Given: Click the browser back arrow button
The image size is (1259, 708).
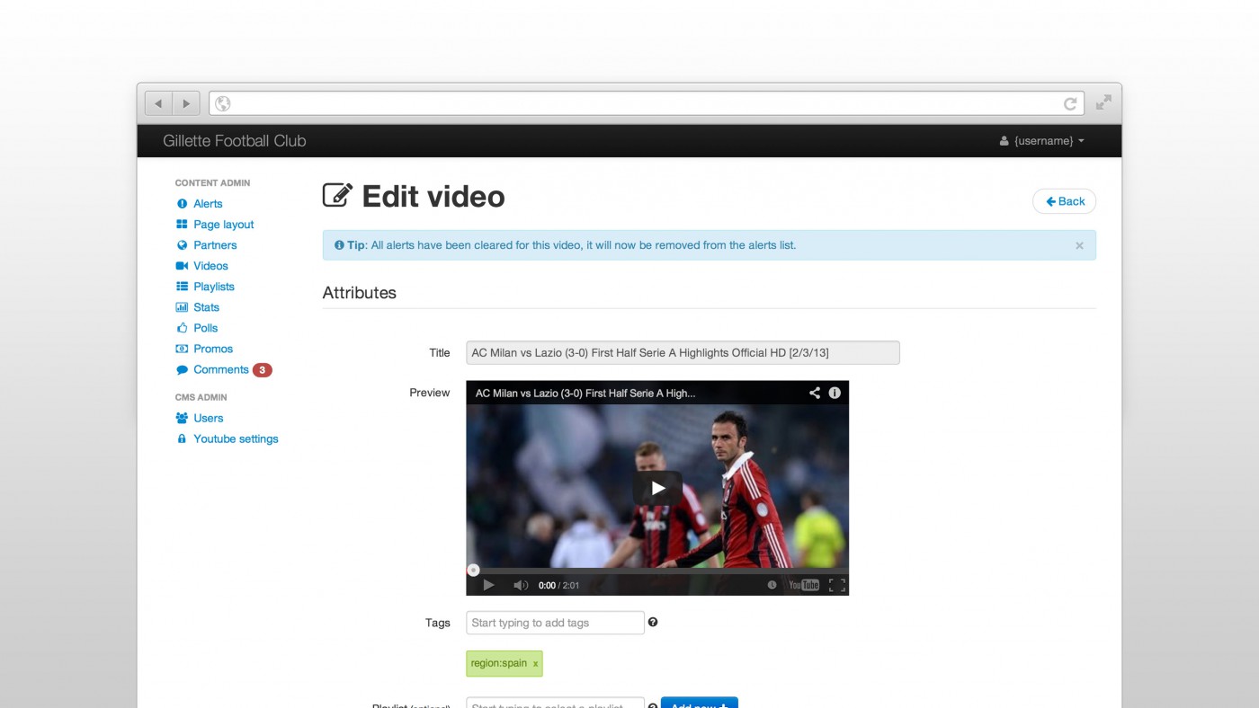Looking at the screenshot, I should click(158, 103).
